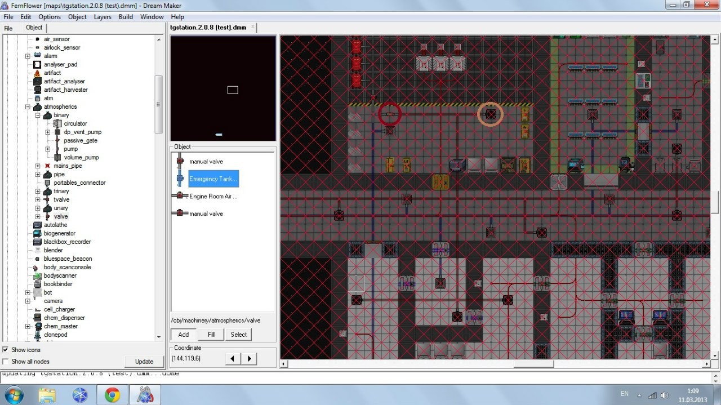Toggle the Show icons checkbox
Image resolution: width=721 pixels, height=405 pixels.
click(6, 350)
